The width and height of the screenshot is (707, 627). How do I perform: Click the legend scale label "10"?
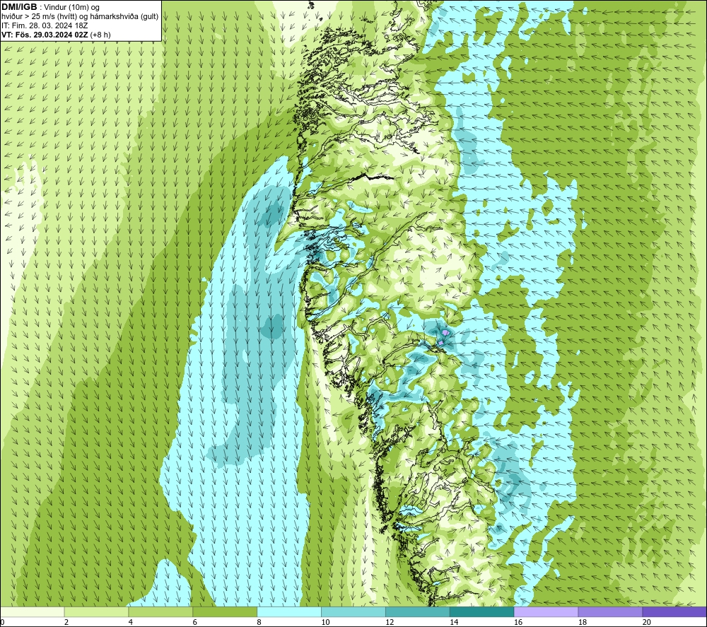[325, 622]
